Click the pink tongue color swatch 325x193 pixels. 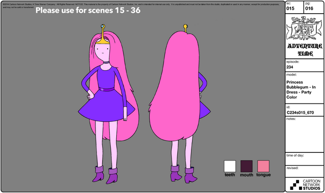(x=263, y=166)
